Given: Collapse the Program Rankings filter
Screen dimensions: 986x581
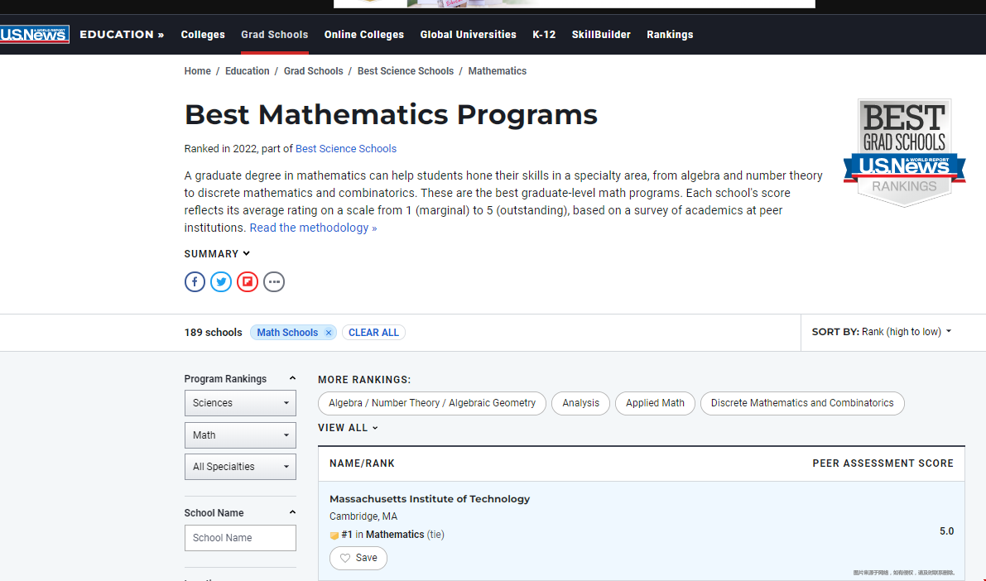Looking at the screenshot, I should tap(292, 378).
